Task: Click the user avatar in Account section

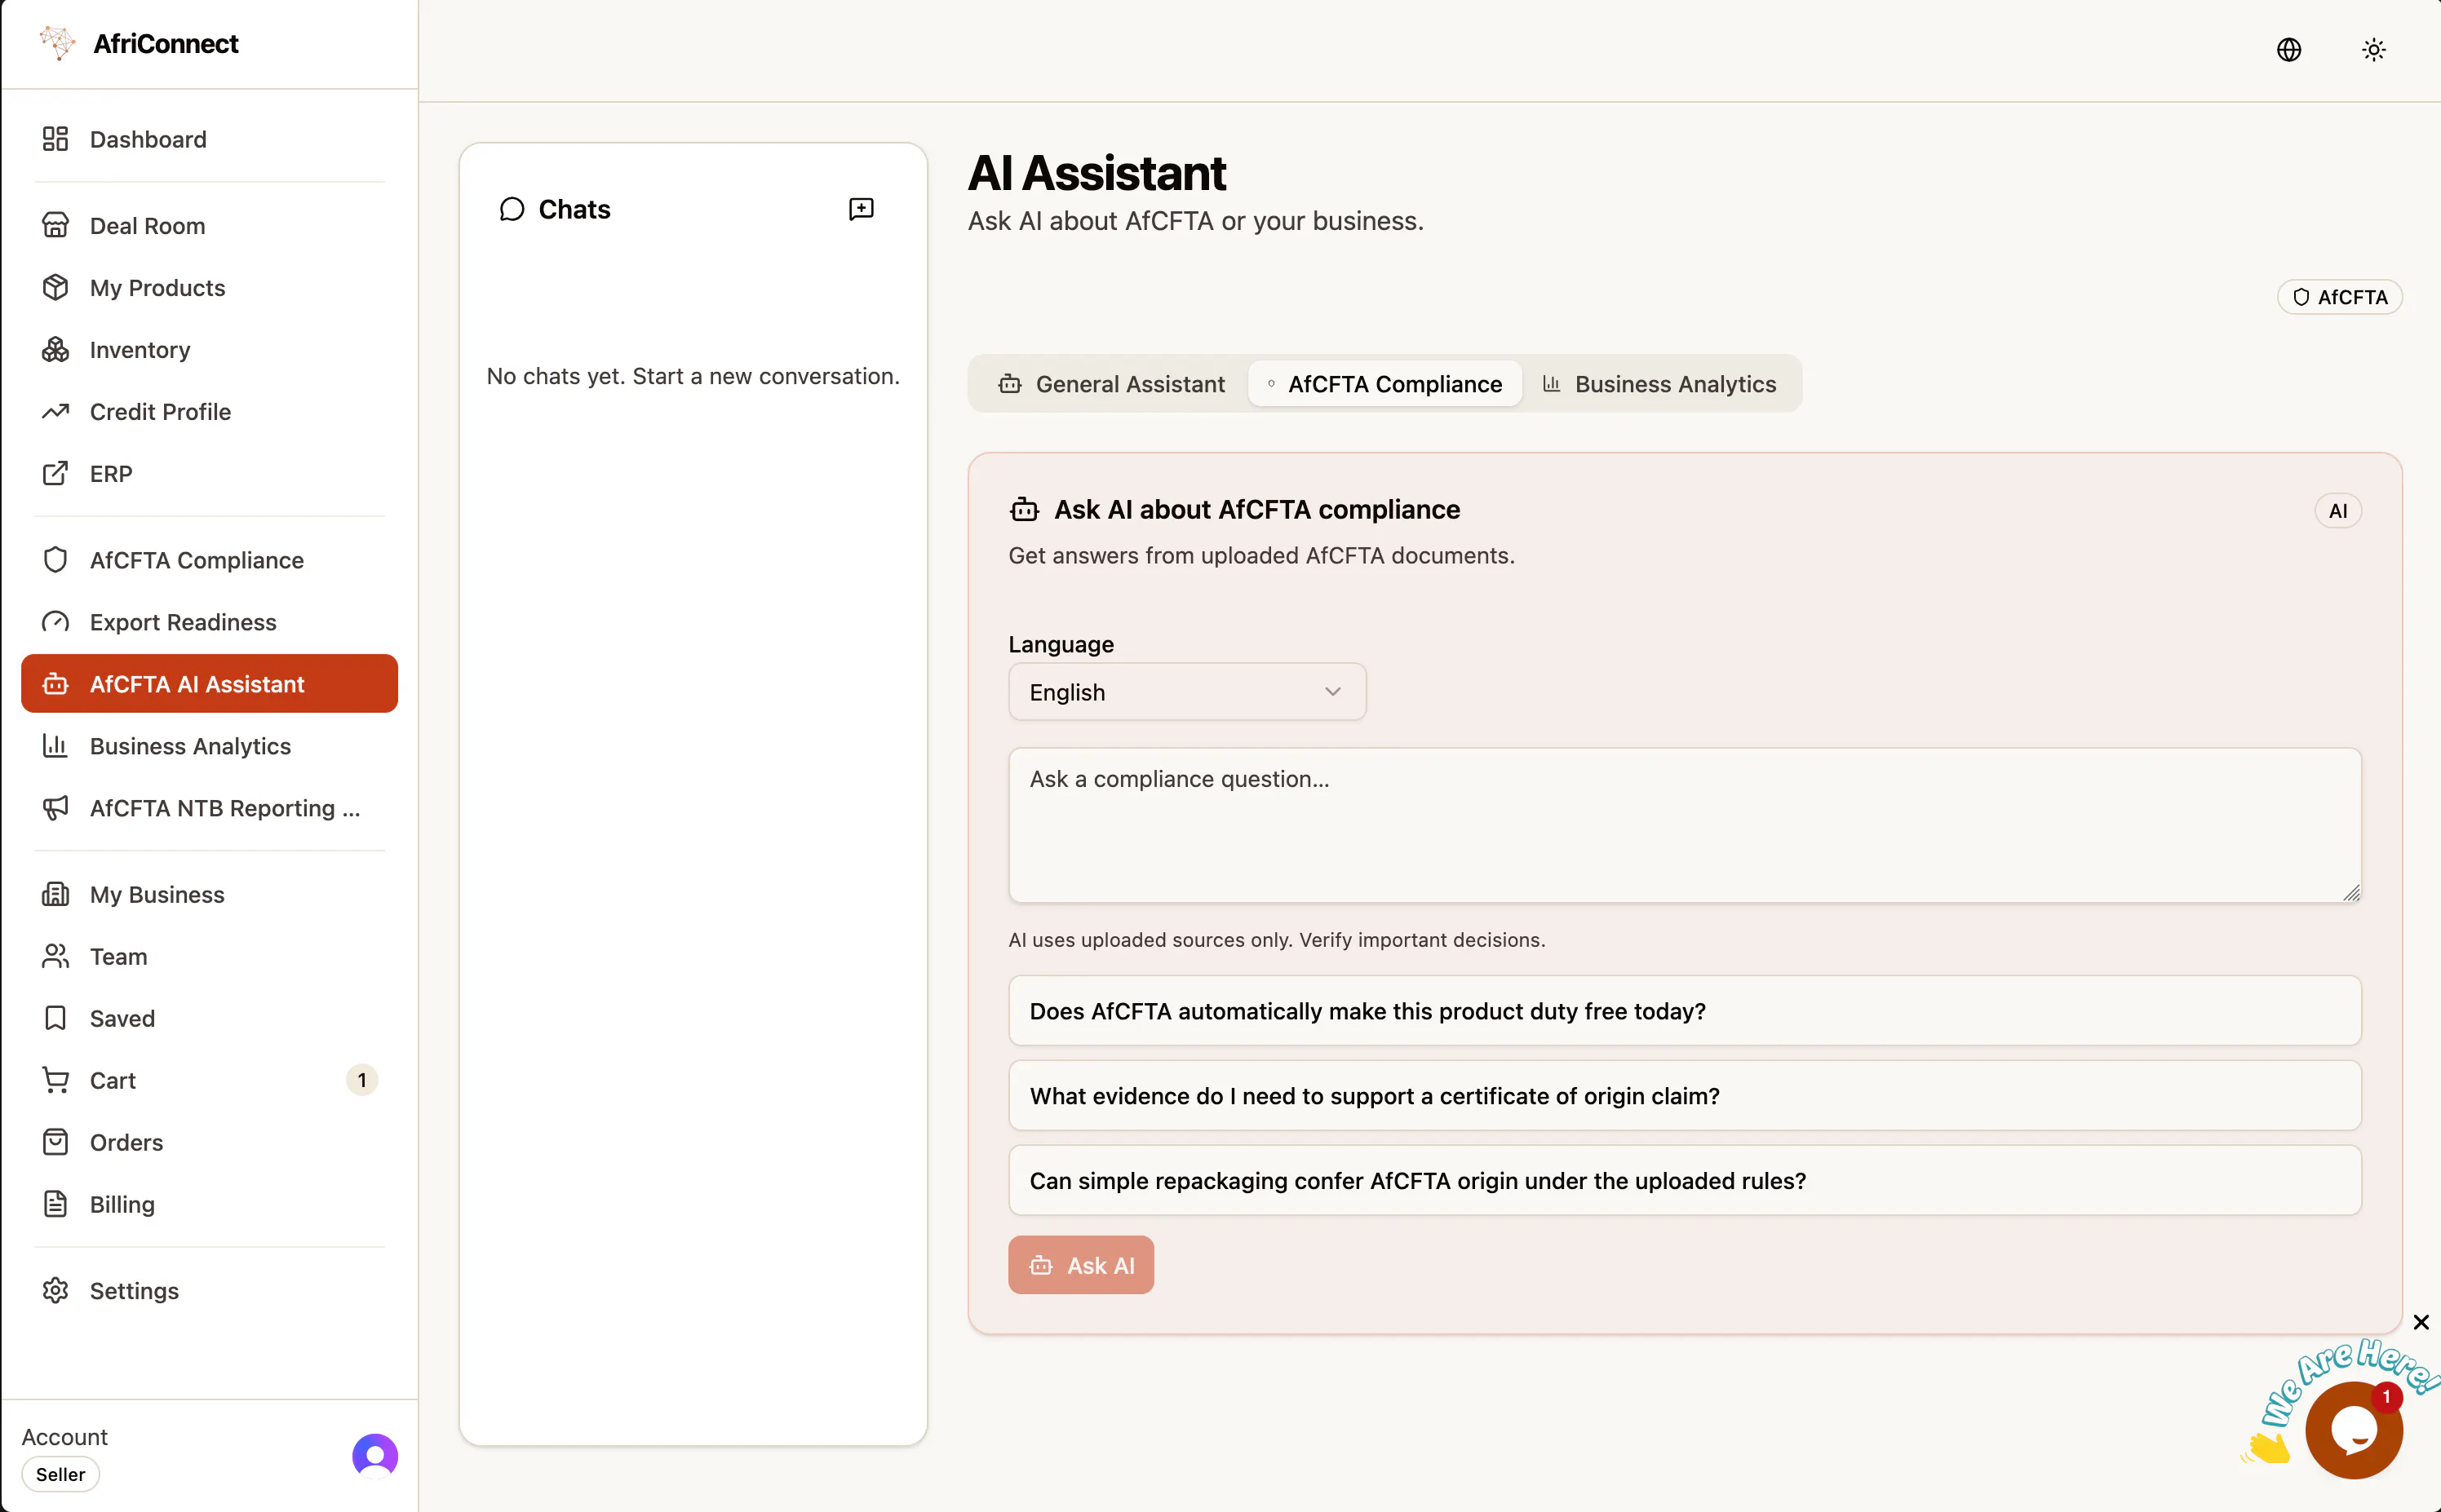Action: coord(374,1455)
